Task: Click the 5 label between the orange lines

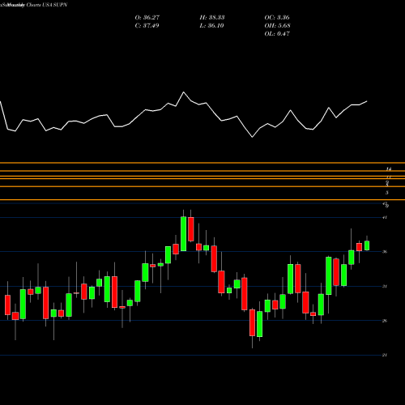Action: point(387,193)
